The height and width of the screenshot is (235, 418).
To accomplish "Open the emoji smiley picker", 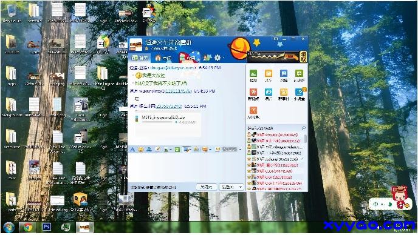I will 140,150.
